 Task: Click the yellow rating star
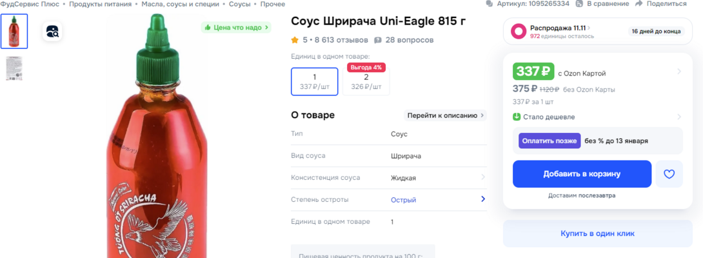[295, 40]
